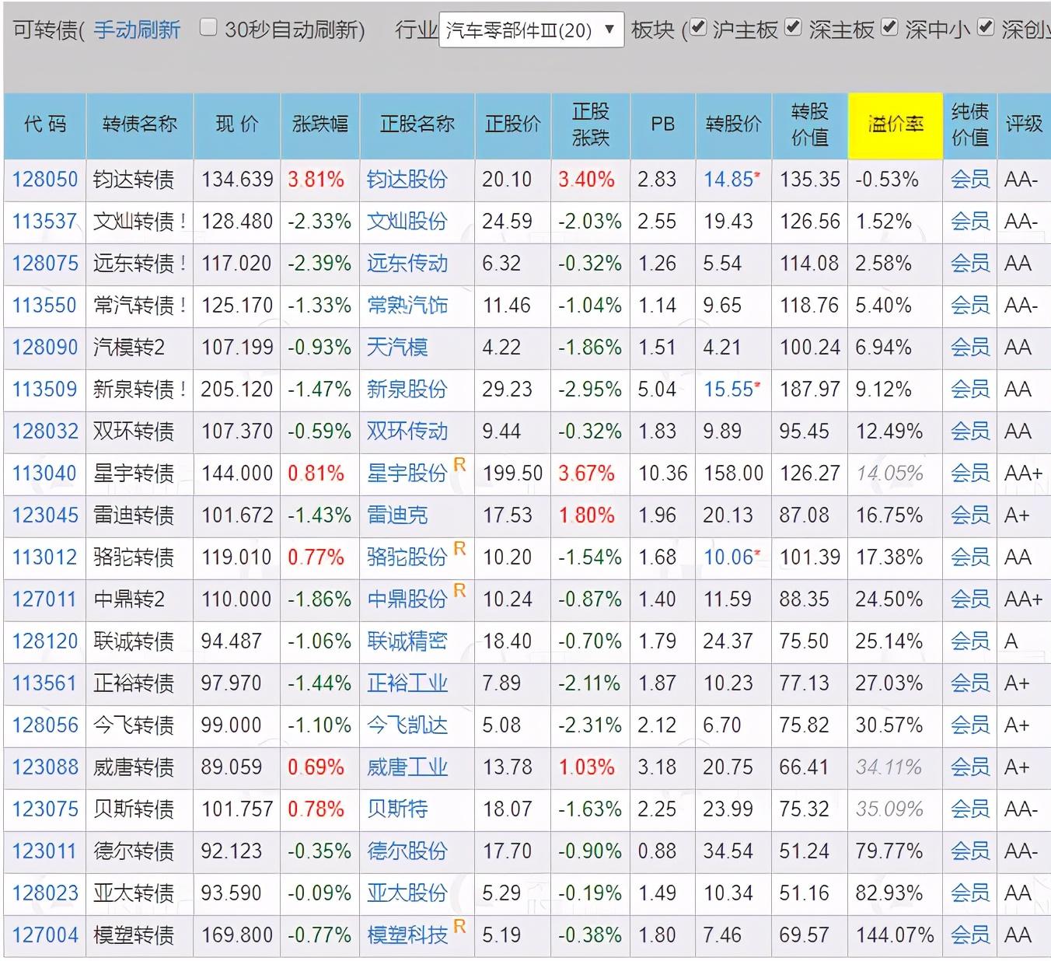Click red asterisk beside 新泉转债 price 15.55
Image resolution: width=1051 pixels, height=961 pixels.
click(x=756, y=383)
